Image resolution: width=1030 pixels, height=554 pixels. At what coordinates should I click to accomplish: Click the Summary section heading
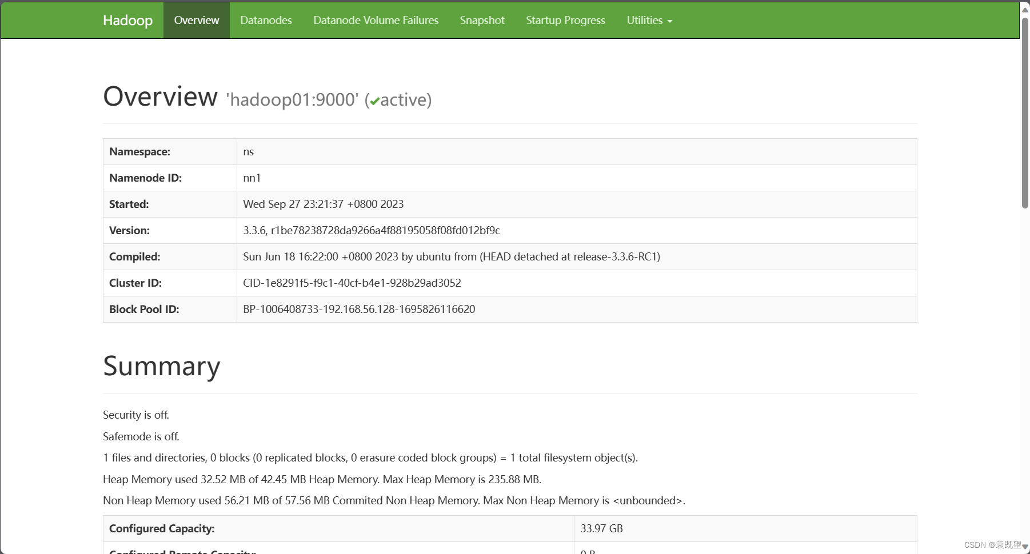click(162, 366)
